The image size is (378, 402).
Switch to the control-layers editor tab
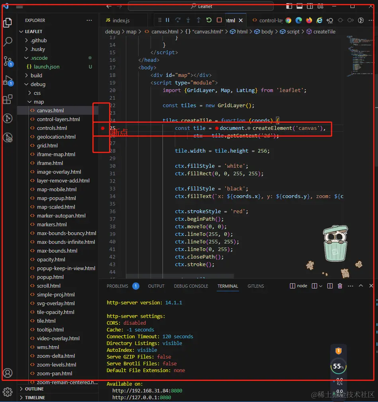point(268,20)
